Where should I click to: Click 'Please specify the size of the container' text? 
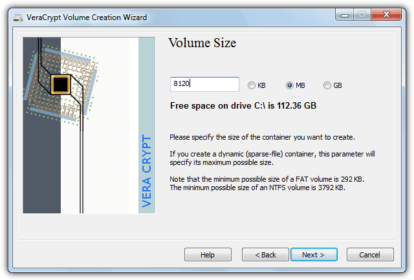(262, 137)
